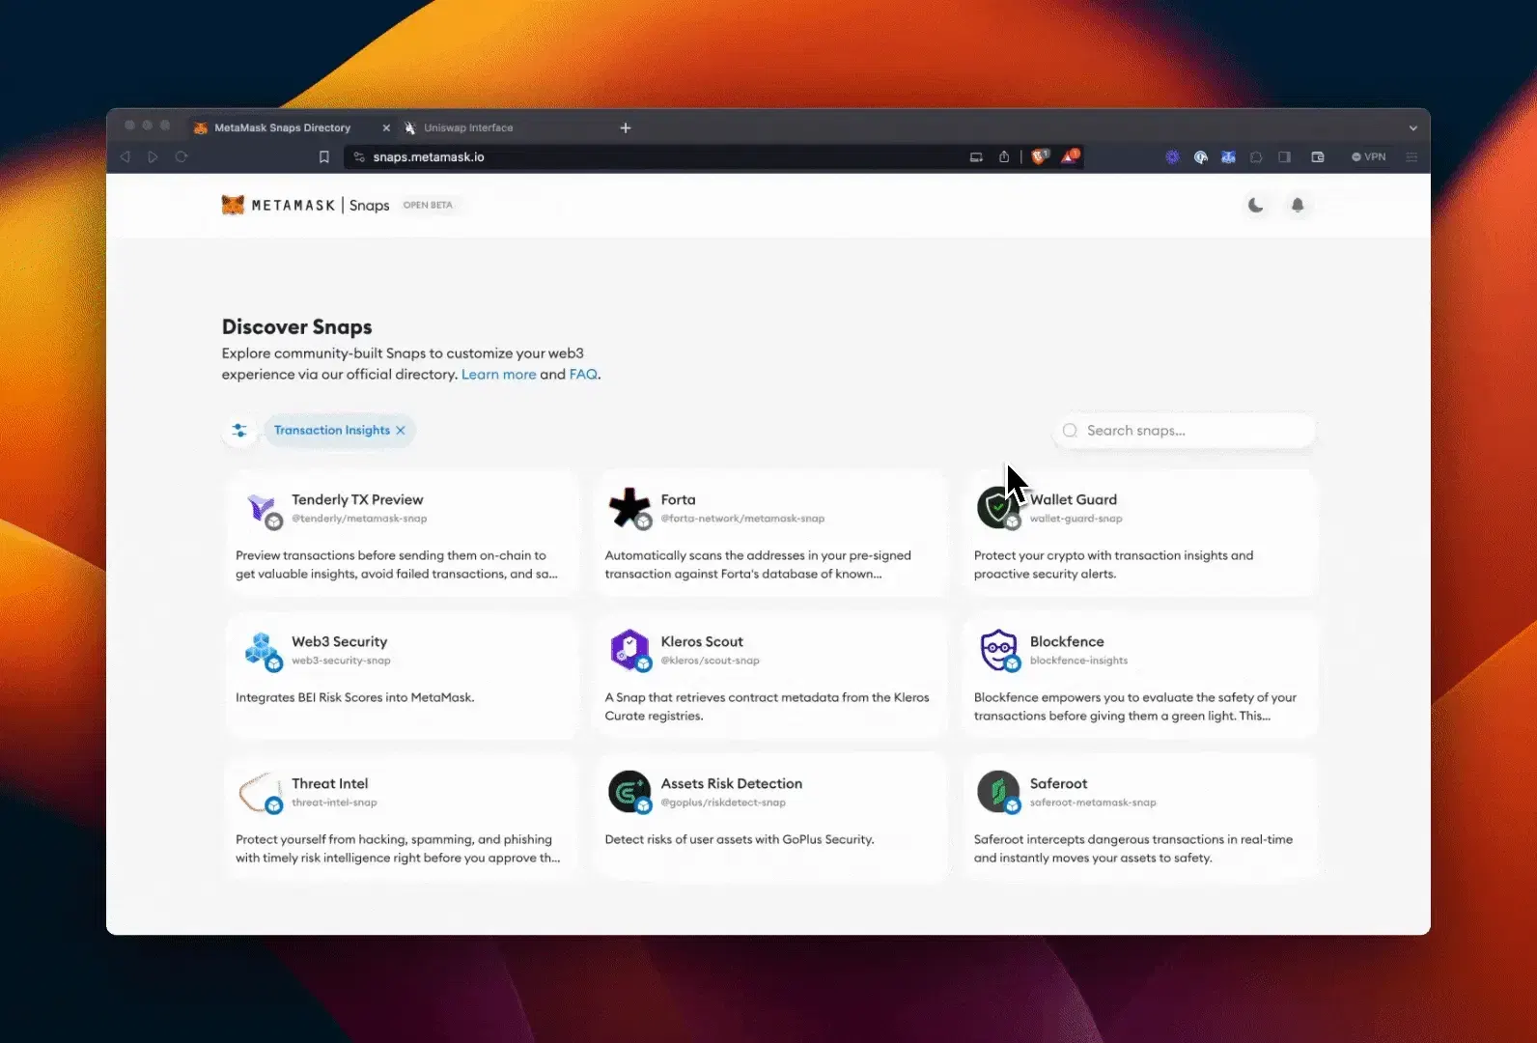Screen dimensions: 1537x1043
Task: Share the page via the share icon
Action: (1004, 156)
